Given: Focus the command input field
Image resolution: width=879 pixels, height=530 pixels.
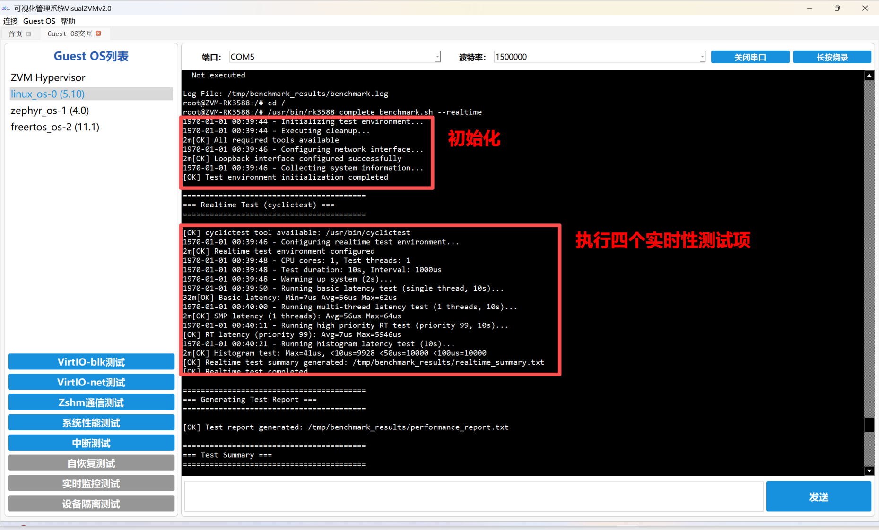Looking at the screenshot, I should coord(473,496).
